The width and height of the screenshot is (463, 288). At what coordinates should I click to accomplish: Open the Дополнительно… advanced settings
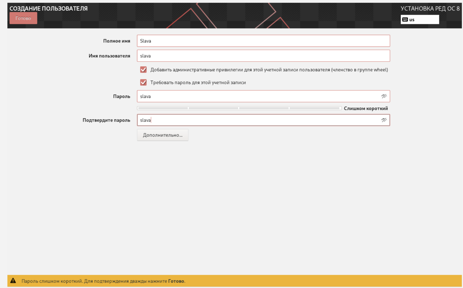162,135
